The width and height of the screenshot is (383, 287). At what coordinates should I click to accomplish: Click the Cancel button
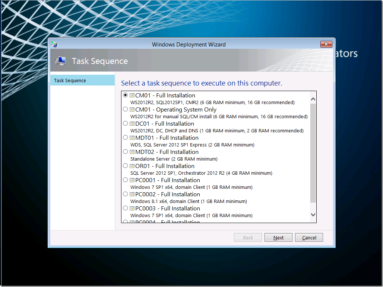pyautogui.click(x=309, y=238)
